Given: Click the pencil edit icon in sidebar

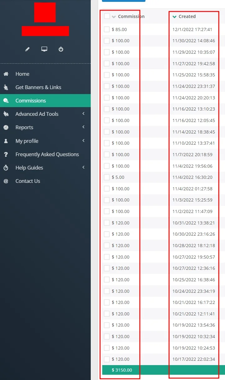Looking at the screenshot, I should pyautogui.click(x=27, y=49).
